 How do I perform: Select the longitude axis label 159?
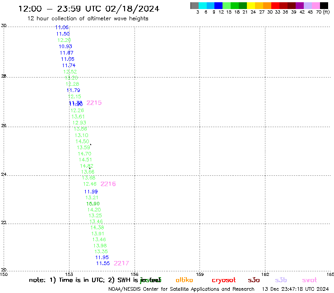tap(200, 275)
